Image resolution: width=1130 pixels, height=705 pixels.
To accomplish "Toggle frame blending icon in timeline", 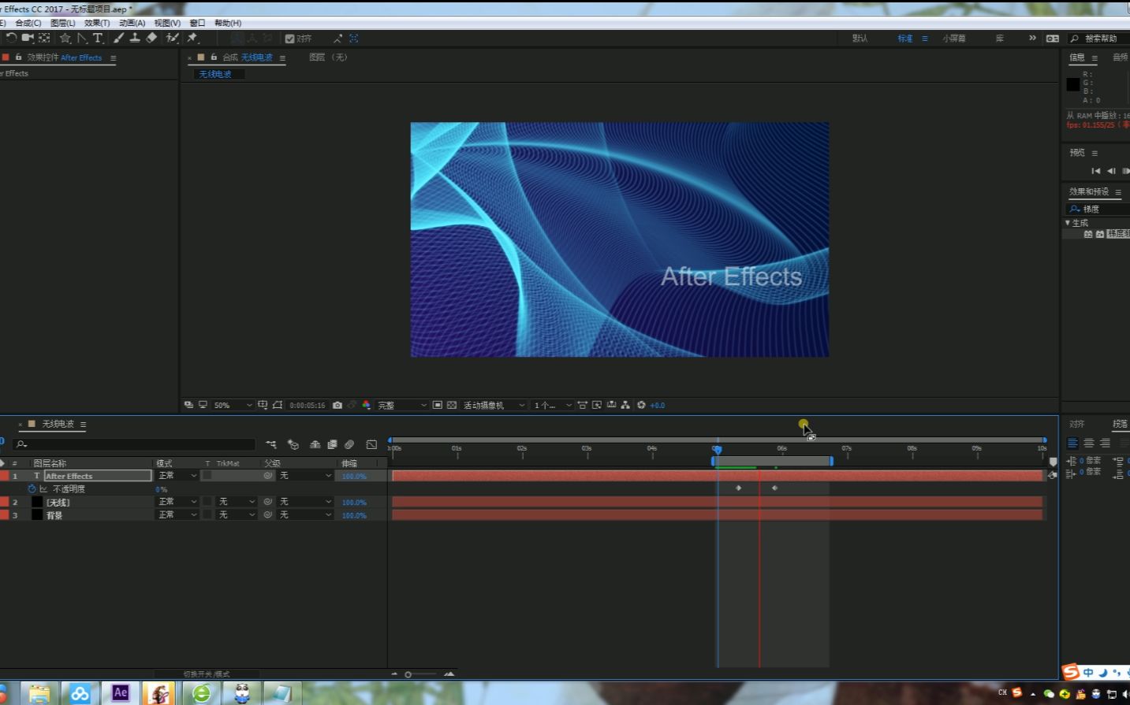I will click(332, 444).
